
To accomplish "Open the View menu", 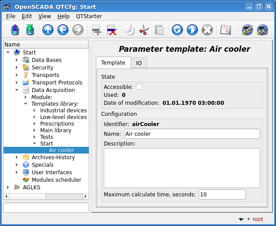I will 45,16.
